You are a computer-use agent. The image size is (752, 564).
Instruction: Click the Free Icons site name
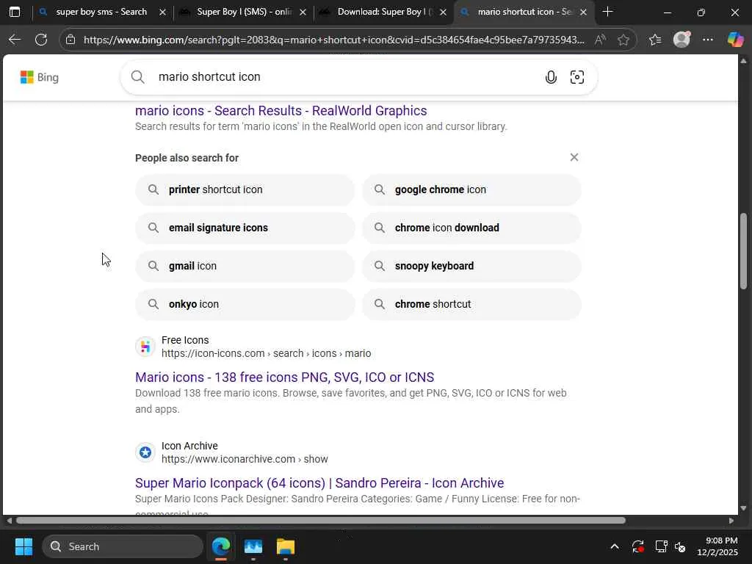[185, 340]
